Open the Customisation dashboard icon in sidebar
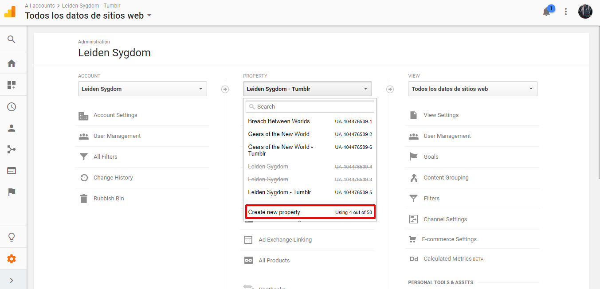This screenshot has height=289, width=600. click(x=12, y=85)
